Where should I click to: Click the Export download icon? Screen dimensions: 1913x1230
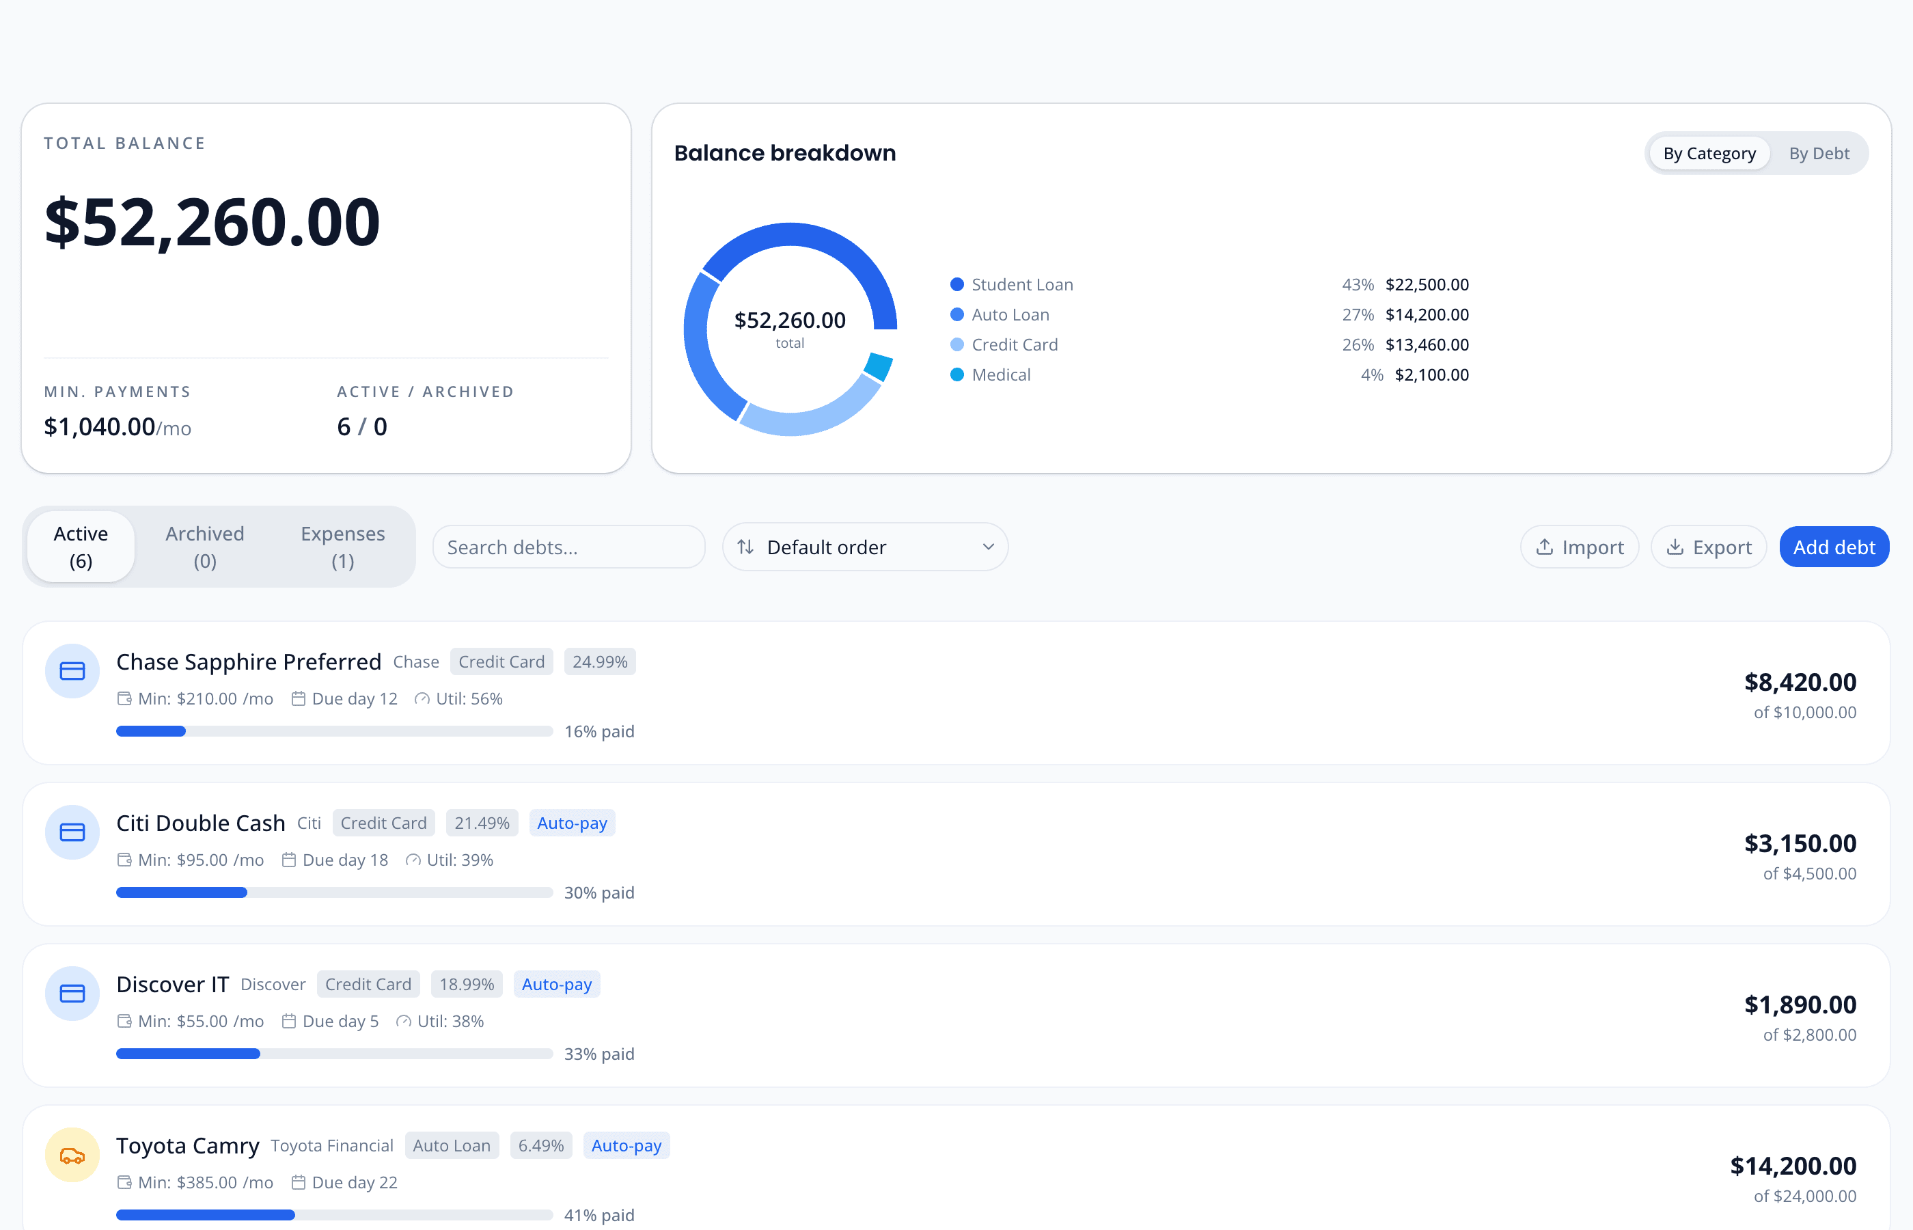(x=1675, y=546)
